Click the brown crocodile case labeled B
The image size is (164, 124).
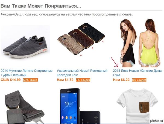click(x=81, y=38)
